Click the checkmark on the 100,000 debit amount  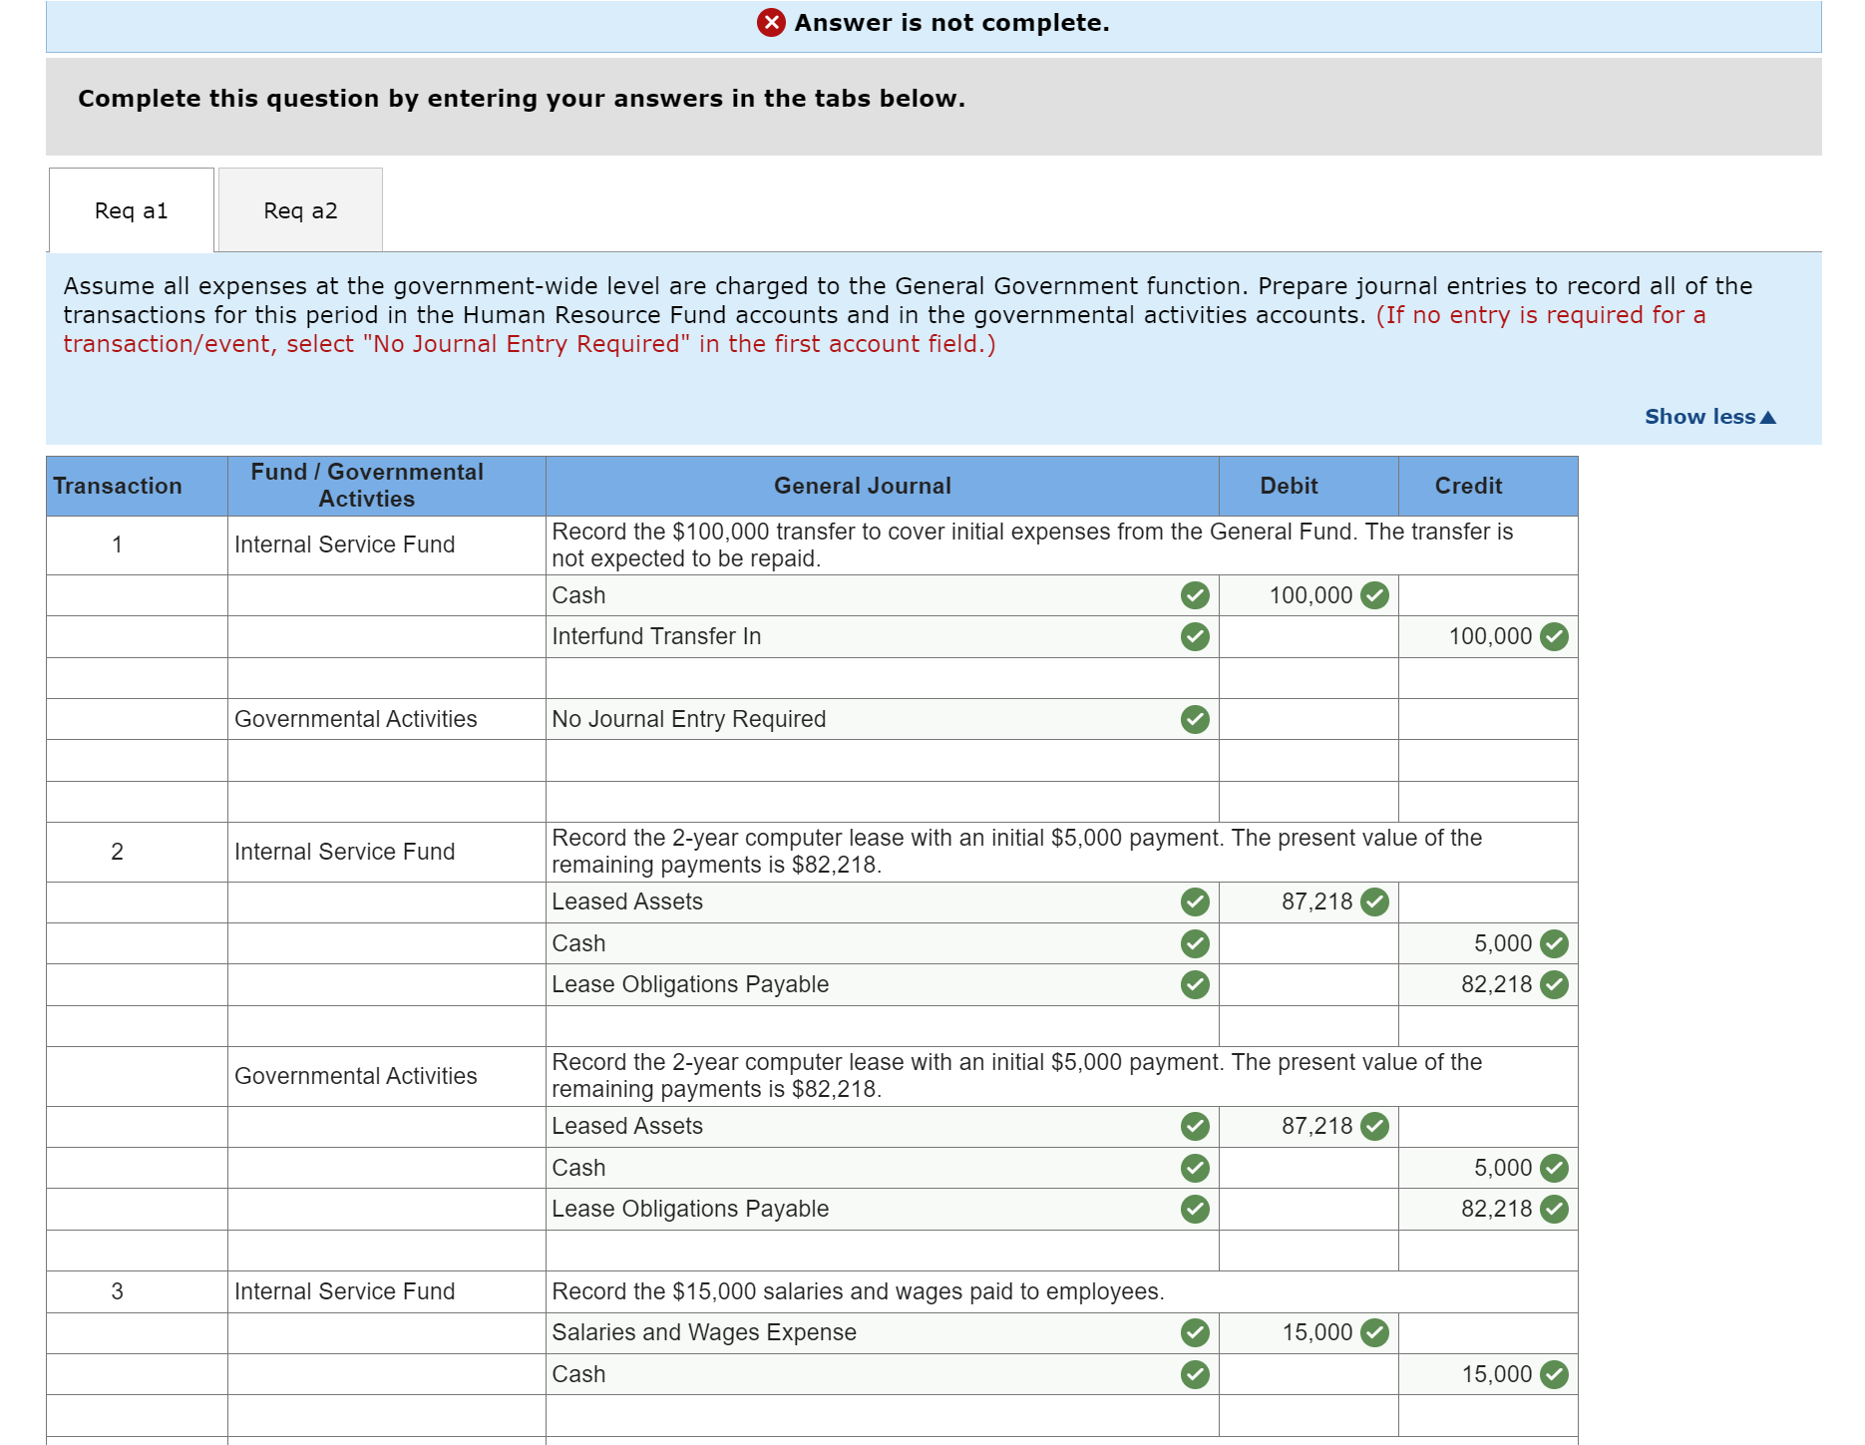[x=1374, y=595]
